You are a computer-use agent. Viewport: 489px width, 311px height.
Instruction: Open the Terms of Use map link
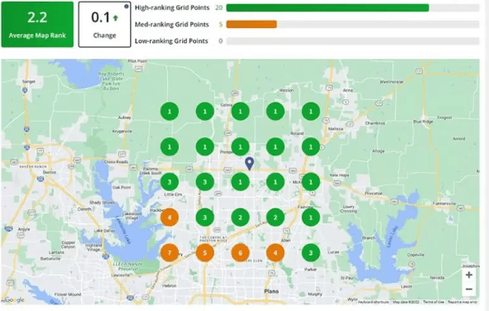(x=434, y=302)
